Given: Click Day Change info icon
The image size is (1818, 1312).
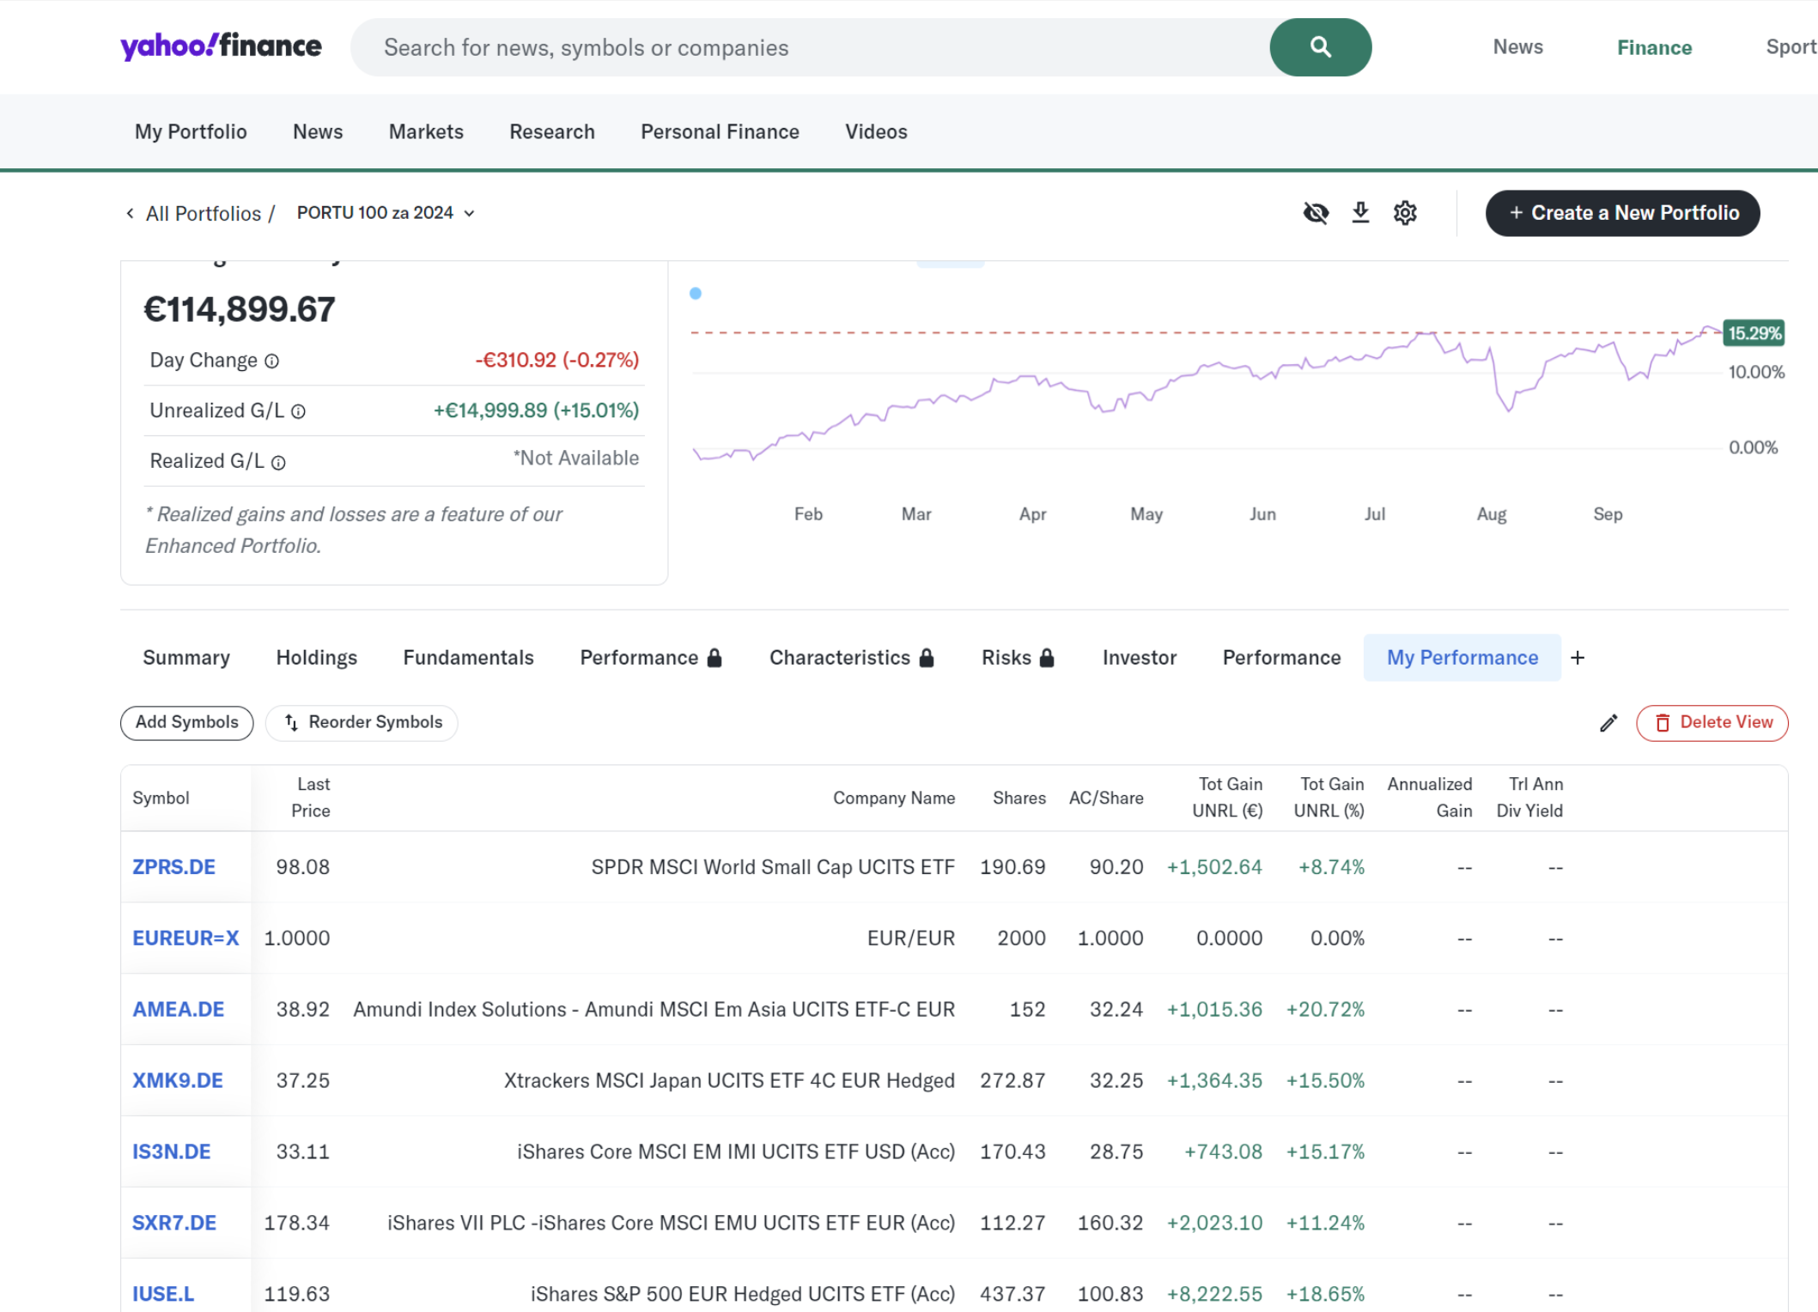Looking at the screenshot, I should pos(271,361).
